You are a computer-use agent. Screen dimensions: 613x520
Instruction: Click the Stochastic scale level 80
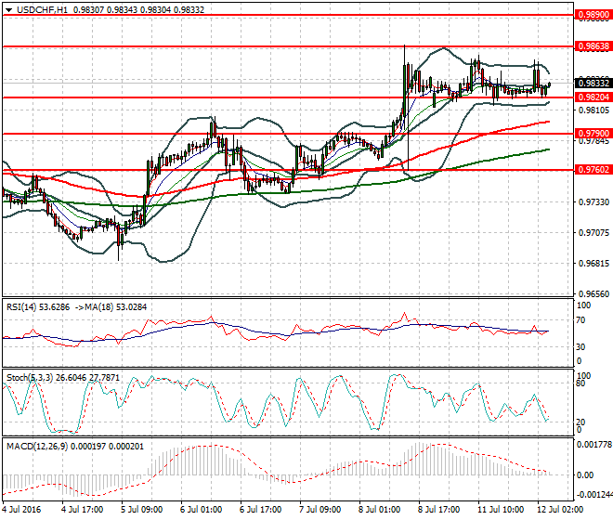click(x=580, y=383)
